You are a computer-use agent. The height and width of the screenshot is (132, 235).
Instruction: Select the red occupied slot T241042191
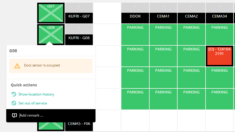[220, 56]
